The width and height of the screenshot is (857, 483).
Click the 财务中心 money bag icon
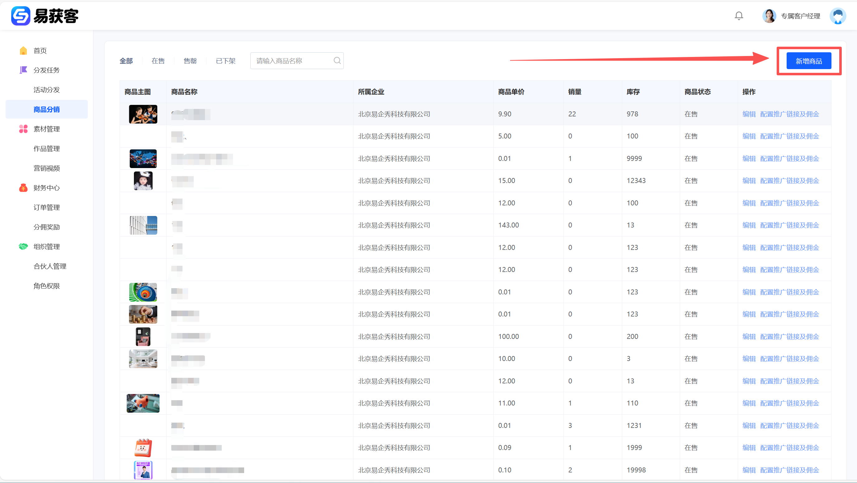pyautogui.click(x=23, y=188)
